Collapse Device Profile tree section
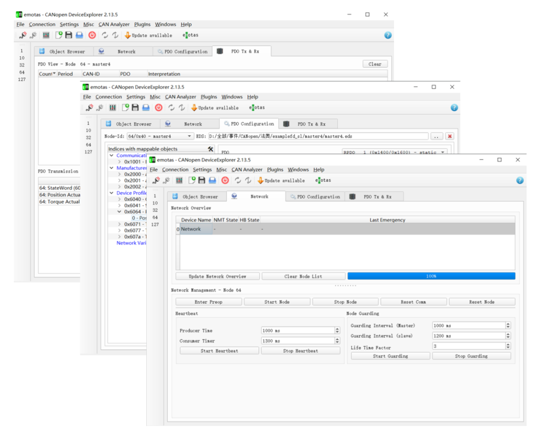 pos(111,193)
